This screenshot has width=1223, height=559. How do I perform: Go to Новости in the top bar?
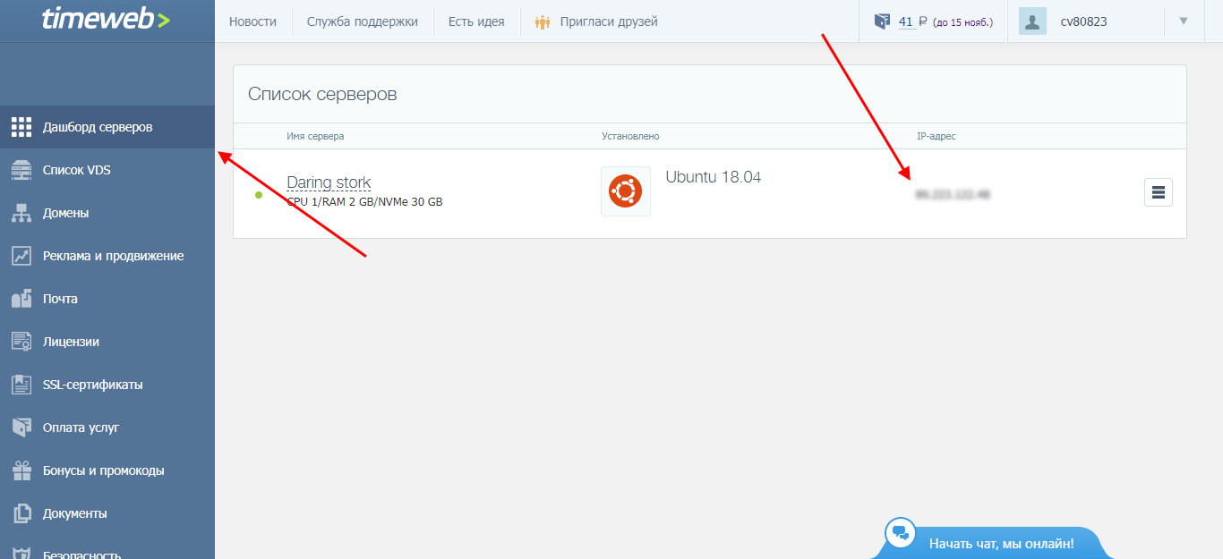pyautogui.click(x=252, y=21)
